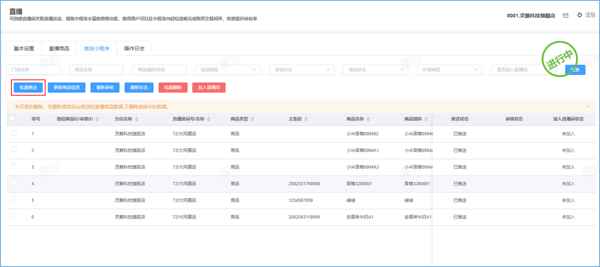600x267 pixels.
Task: Select the checkbox for row 4
Action: [14, 183]
